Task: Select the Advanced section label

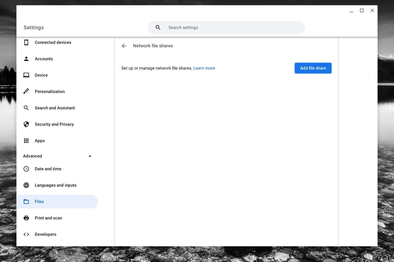Action: pyautogui.click(x=32, y=156)
